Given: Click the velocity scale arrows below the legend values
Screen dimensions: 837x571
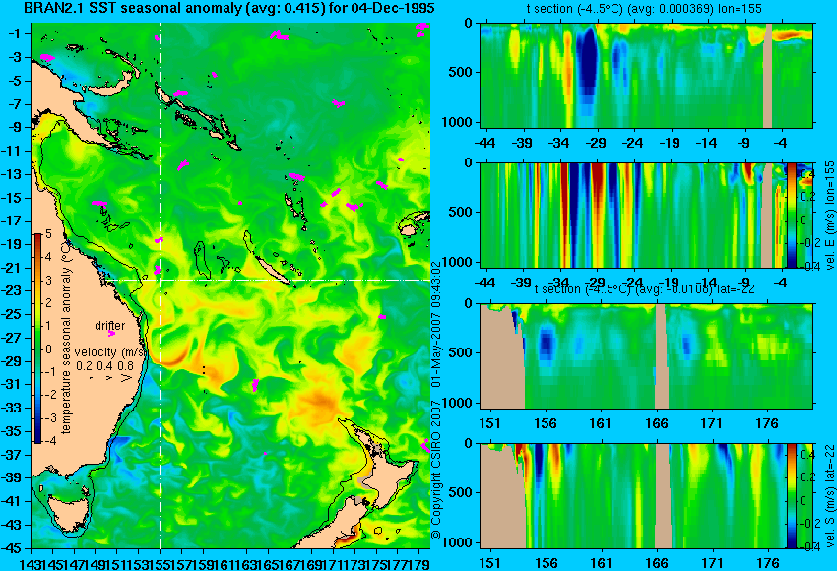Looking at the screenshot, I should click(x=111, y=378).
